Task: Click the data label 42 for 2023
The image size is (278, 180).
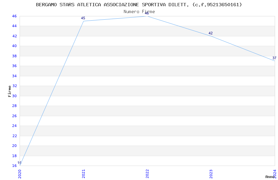Action: pos(210,33)
